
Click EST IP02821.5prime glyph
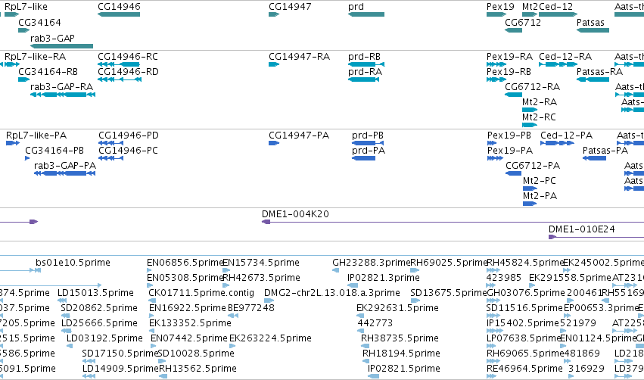pyautogui.click(x=373, y=377)
